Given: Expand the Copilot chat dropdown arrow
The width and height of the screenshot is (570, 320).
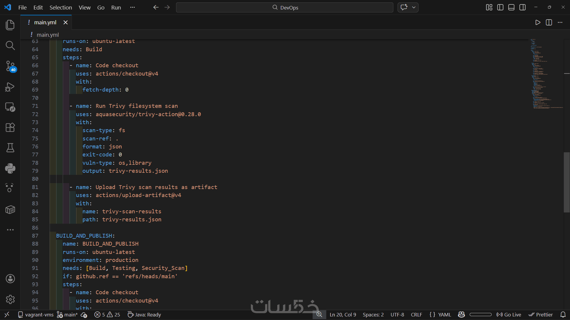Looking at the screenshot, I should point(414,7).
